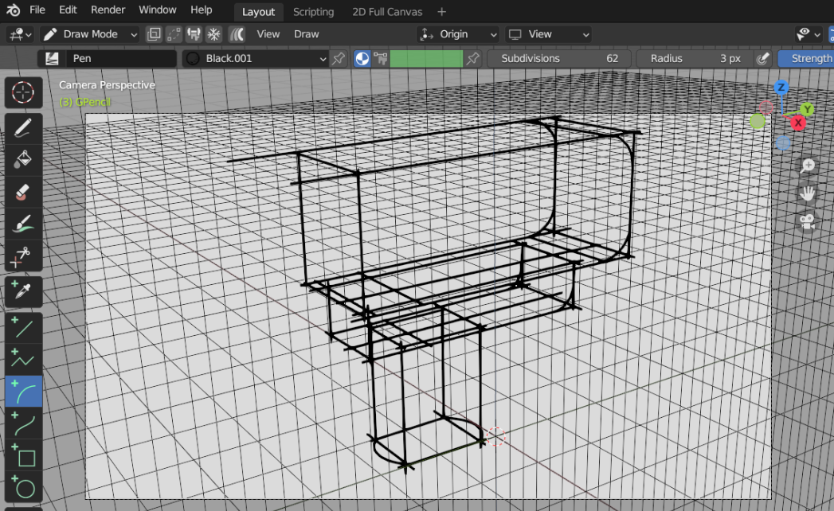Expand the Origin stroke placement dropdown
This screenshot has height=511, width=834.
coord(458,34)
